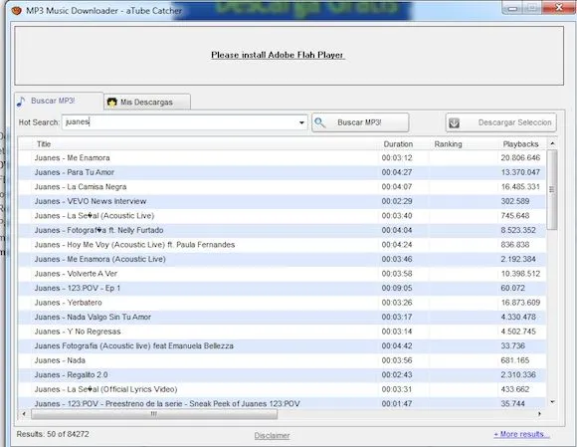Select 'Juanes - Fotografía ft. Nelly Furtado' row

(282, 230)
